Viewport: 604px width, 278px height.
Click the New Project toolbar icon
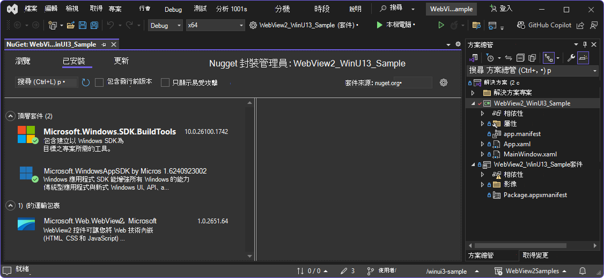[x=53, y=25]
